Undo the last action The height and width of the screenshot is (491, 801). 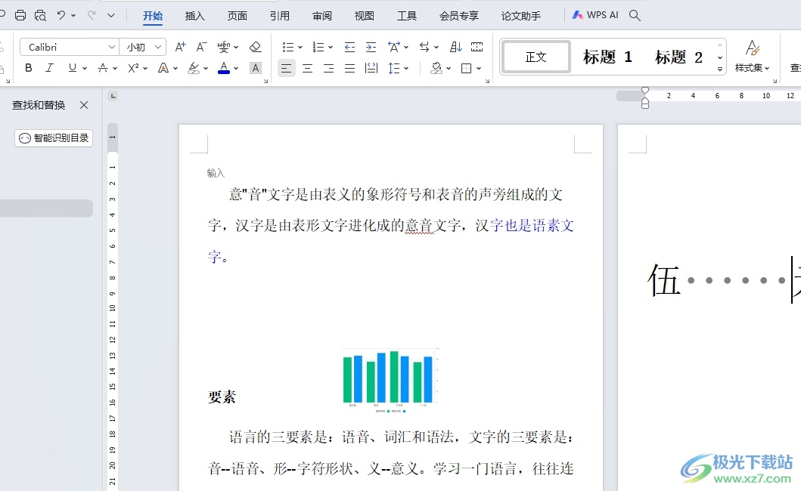pyautogui.click(x=61, y=15)
